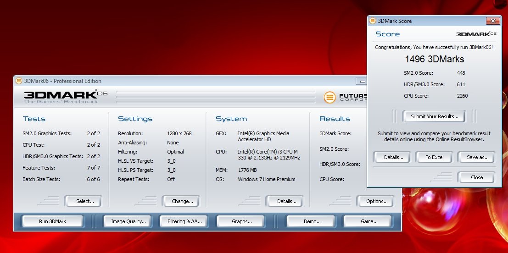Click the 3DMark Score window title icon
The width and height of the screenshot is (508, 253).
[x=373, y=21]
